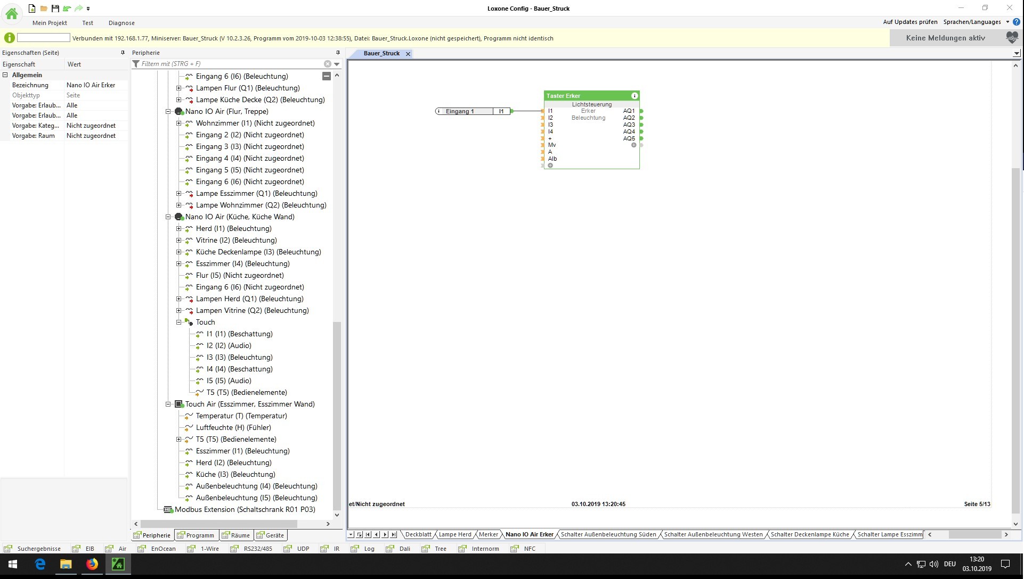Open the Diagnose menu

point(121,23)
